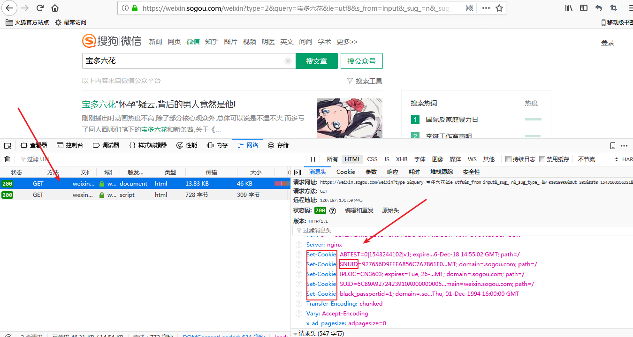
Task: Switch to the 样式编辑器 devtools tab
Action: pyautogui.click(x=148, y=145)
